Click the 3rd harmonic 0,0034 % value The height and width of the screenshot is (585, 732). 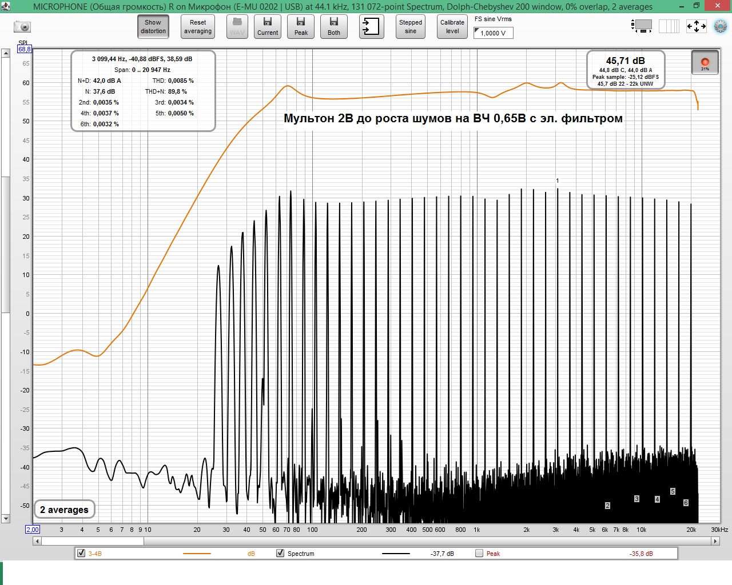click(181, 102)
